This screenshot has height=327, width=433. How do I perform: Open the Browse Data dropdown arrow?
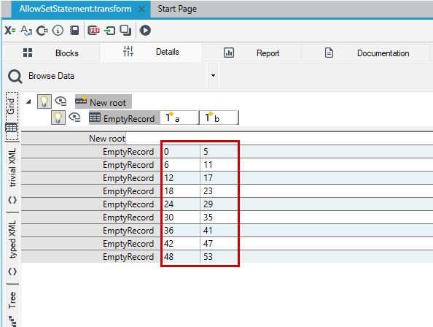pyautogui.click(x=213, y=75)
